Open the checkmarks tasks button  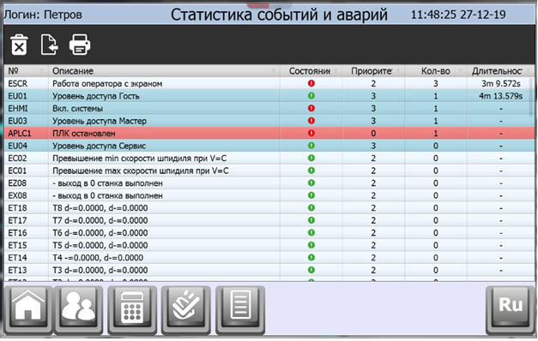tap(185, 309)
